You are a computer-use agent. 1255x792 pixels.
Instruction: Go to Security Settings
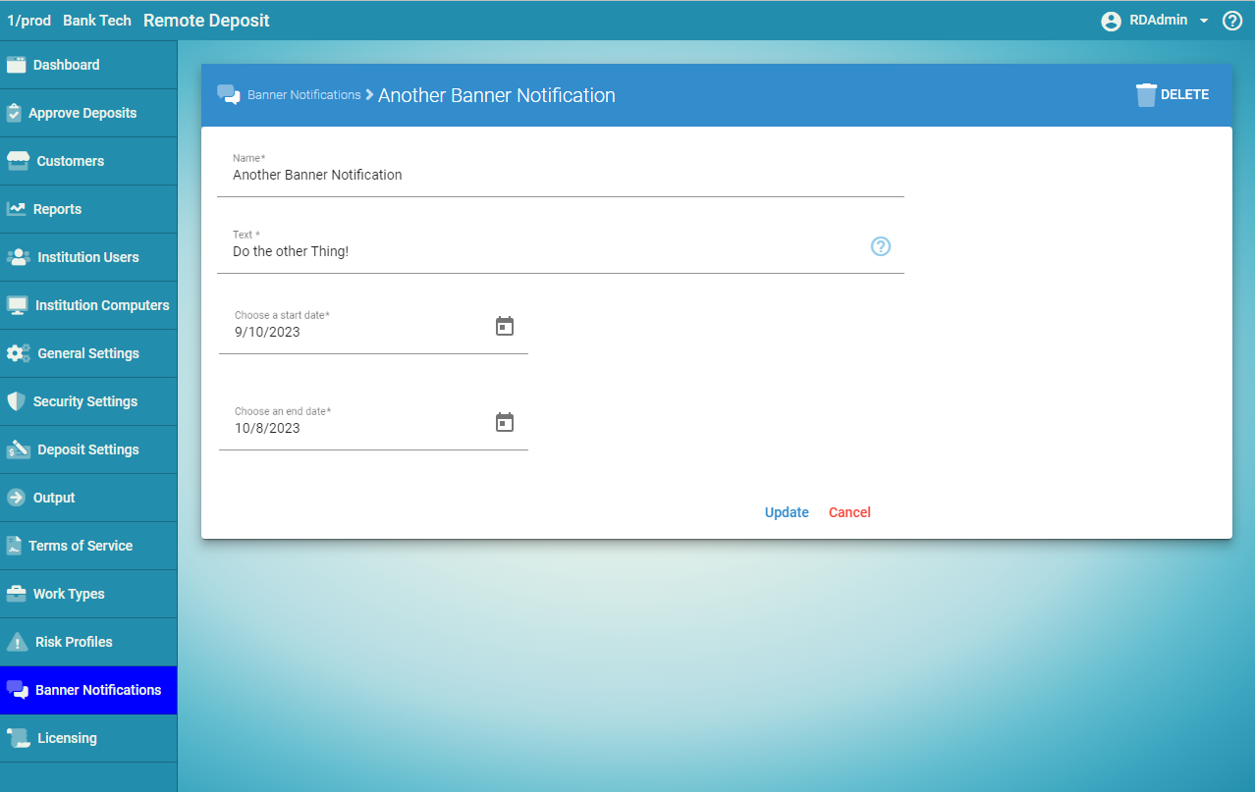(x=88, y=401)
